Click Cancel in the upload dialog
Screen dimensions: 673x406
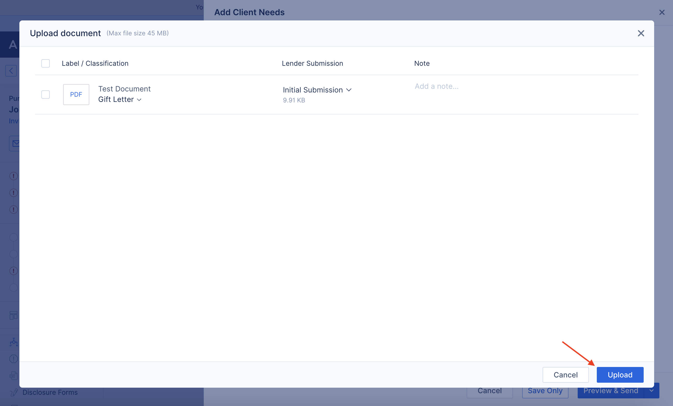point(565,375)
